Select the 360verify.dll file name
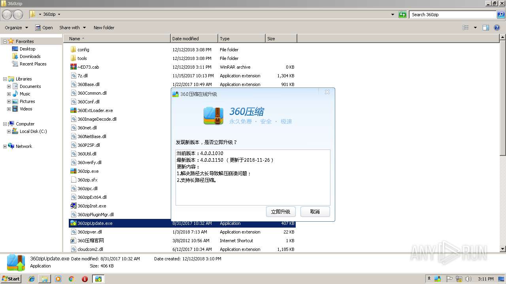Image resolution: width=506 pixels, height=284 pixels. tap(89, 163)
